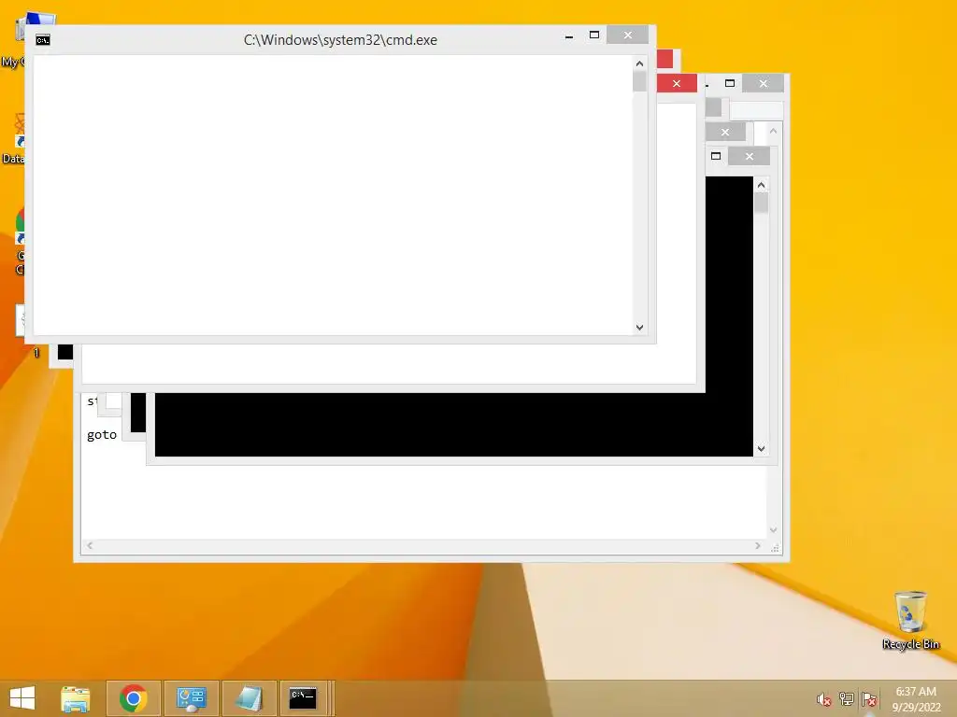957x717 pixels.
Task: Open the Start menu on the taskbar
Action: point(22,698)
